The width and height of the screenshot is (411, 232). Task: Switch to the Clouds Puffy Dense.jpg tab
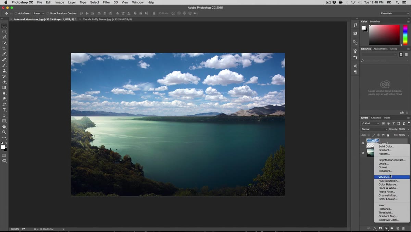pos(107,19)
